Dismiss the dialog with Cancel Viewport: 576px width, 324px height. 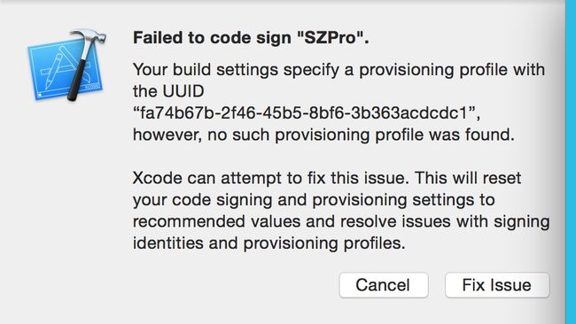coord(383,285)
